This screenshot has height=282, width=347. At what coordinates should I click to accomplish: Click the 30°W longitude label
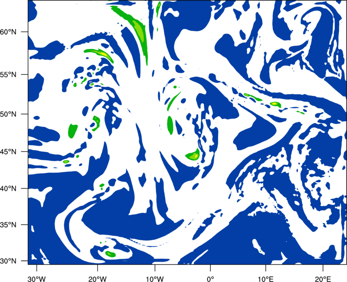pos(37,279)
